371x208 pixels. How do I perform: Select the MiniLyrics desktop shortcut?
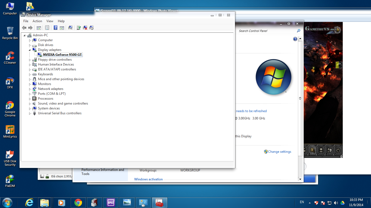10,132
